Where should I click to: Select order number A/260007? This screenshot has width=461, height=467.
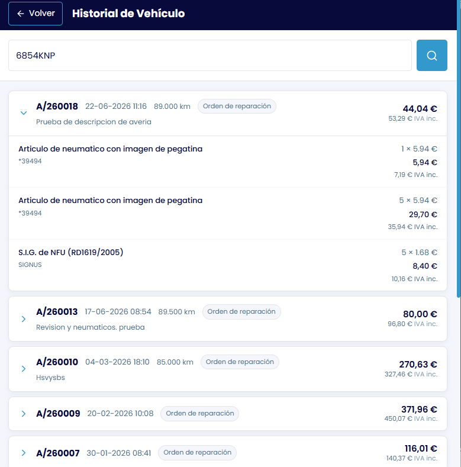(58, 453)
